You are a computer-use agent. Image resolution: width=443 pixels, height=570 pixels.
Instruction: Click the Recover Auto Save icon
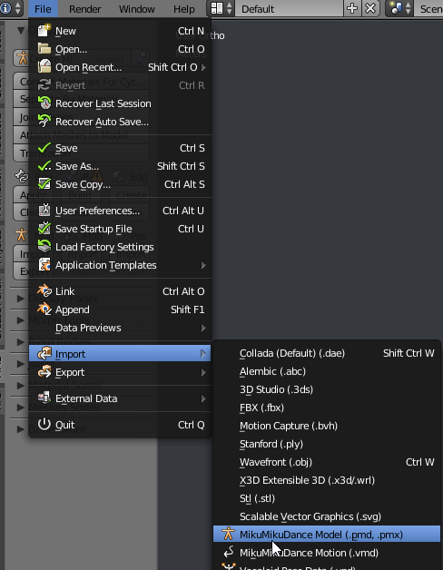click(x=44, y=122)
